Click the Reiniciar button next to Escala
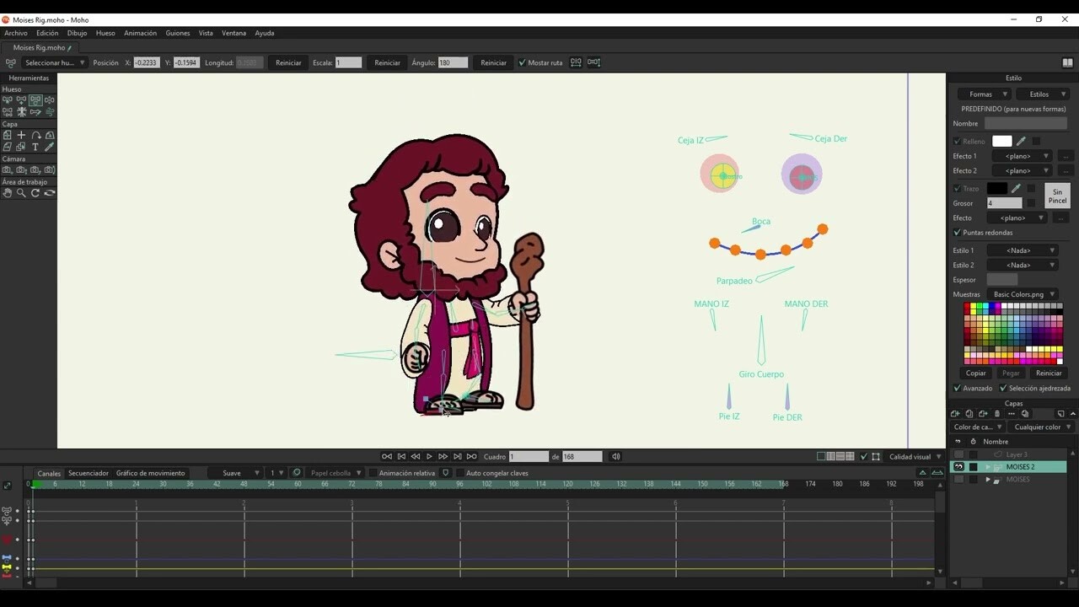The height and width of the screenshot is (607, 1079). (x=387, y=62)
